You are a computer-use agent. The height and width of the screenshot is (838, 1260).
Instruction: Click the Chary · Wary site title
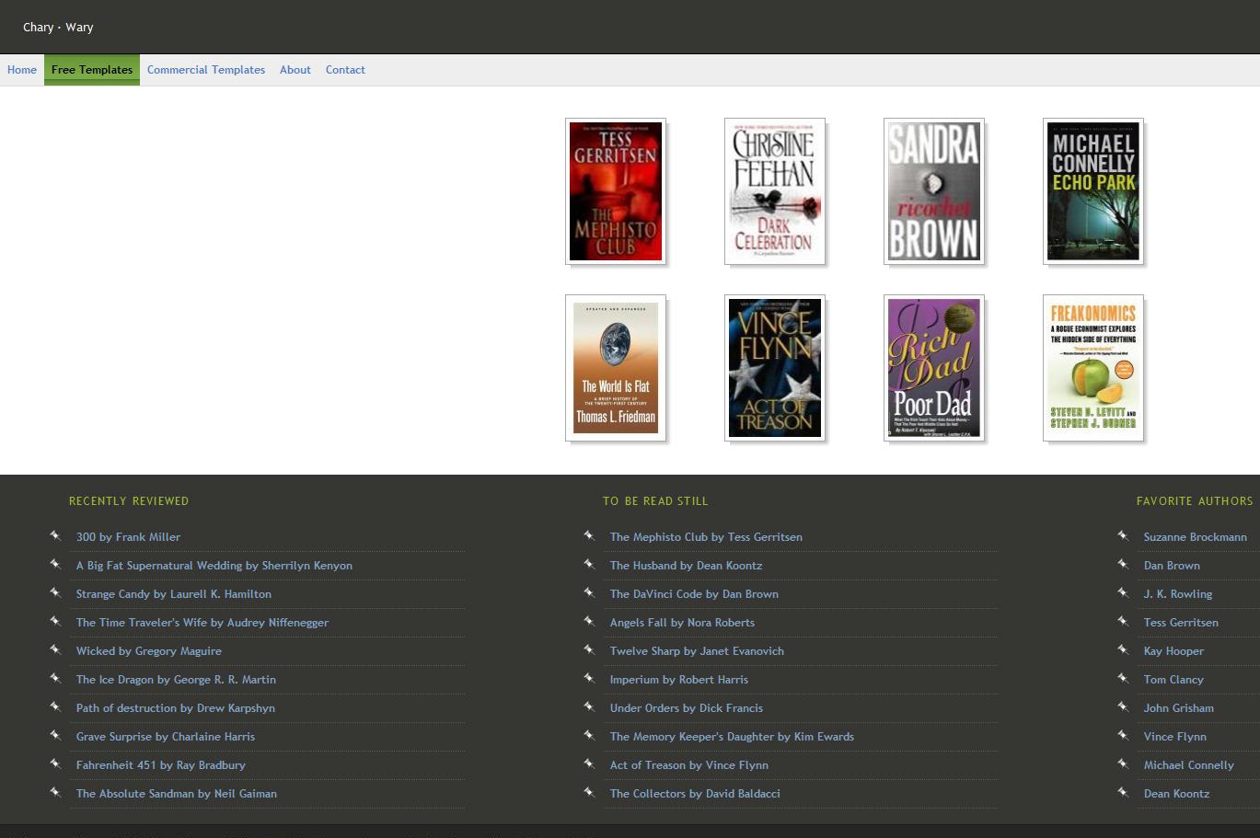pos(58,27)
